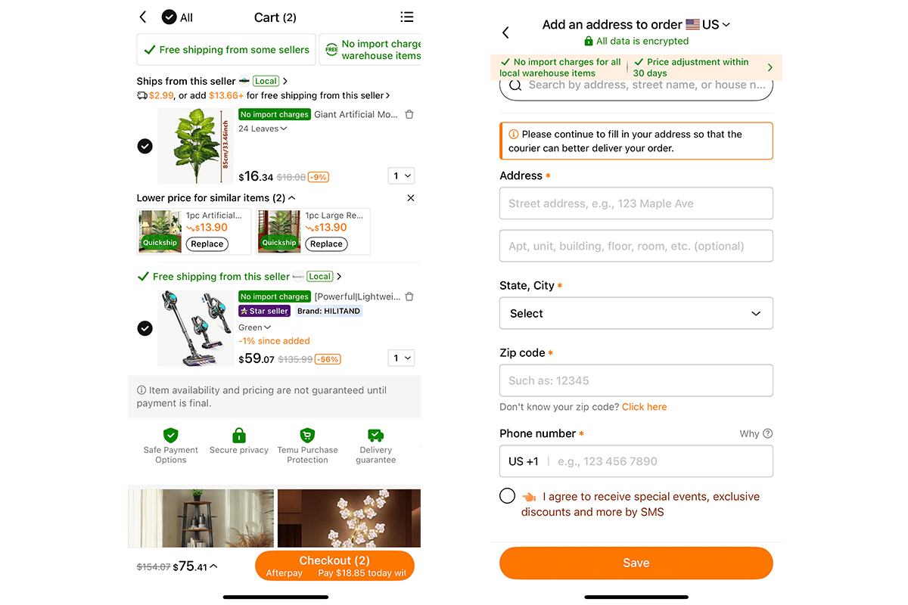Tap the magnifier in the address search bar
This screenshot has height=605, width=908.
(x=516, y=85)
